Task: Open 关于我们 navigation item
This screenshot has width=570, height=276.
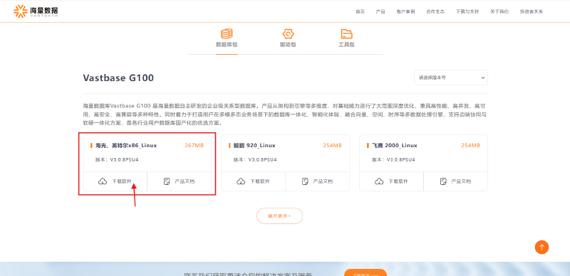Action: tap(499, 11)
